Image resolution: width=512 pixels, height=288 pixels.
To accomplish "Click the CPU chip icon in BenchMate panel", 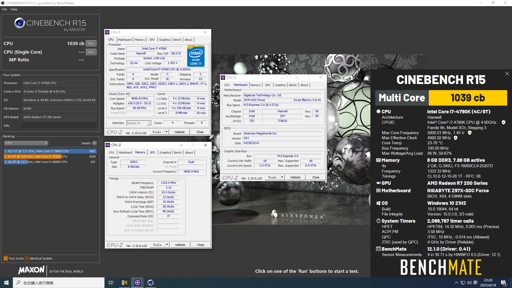I will (378, 111).
